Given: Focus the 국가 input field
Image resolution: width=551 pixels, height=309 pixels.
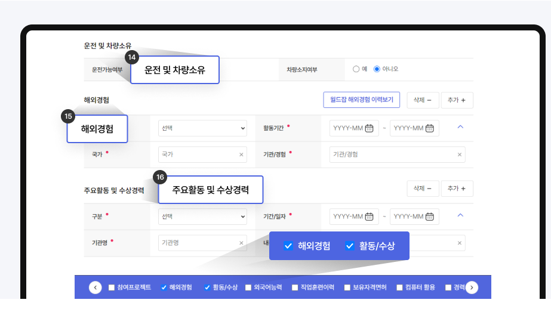Looking at the screenshot, I should click(202, 154).
